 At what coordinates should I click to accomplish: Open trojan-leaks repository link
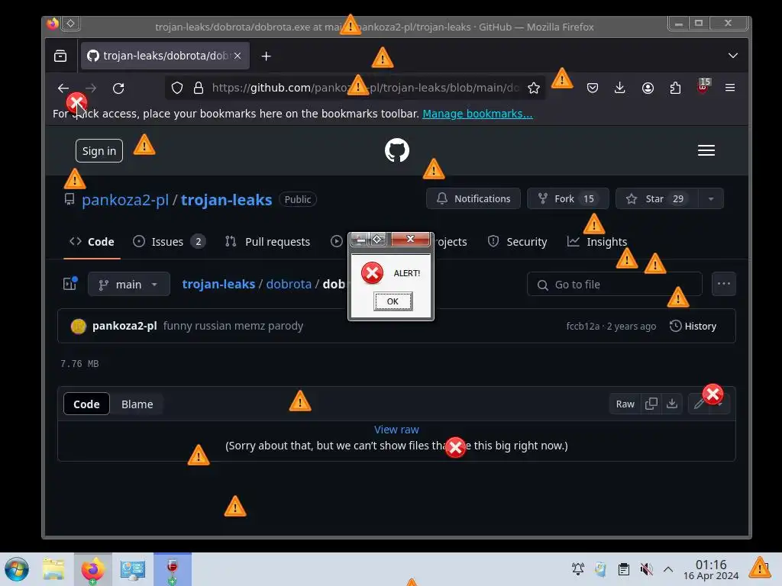point(226,200)
